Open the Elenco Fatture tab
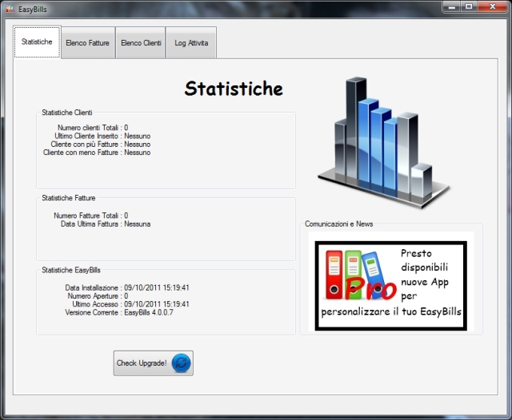The width and height of the screenshot is (512, 420). point(87,42)
